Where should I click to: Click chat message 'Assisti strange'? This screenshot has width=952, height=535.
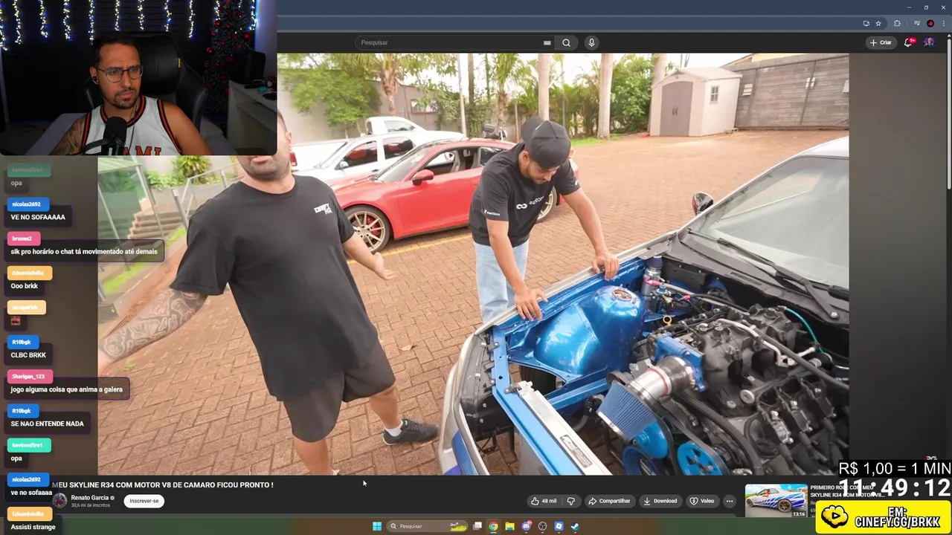pos(33,527)
